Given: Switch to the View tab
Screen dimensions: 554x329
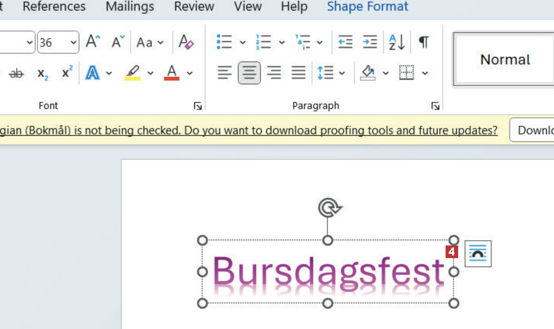Looking at the screenshot, I should click(x=248, y=6).
